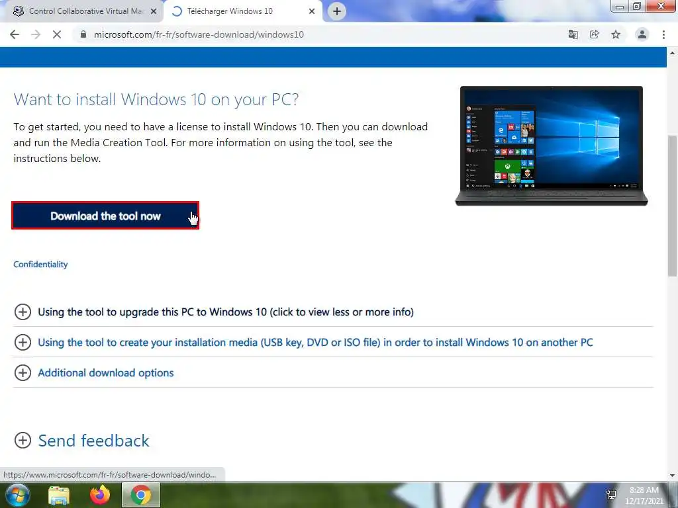Click the Windows 10 laptop image
The height and width of the screenshot is (508, 678).
[x=552, y=146]
